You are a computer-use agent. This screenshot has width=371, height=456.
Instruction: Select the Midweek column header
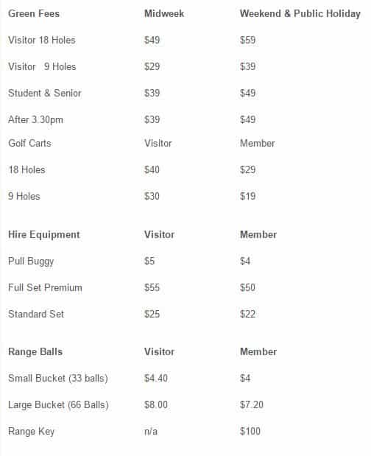pos(164,13)
